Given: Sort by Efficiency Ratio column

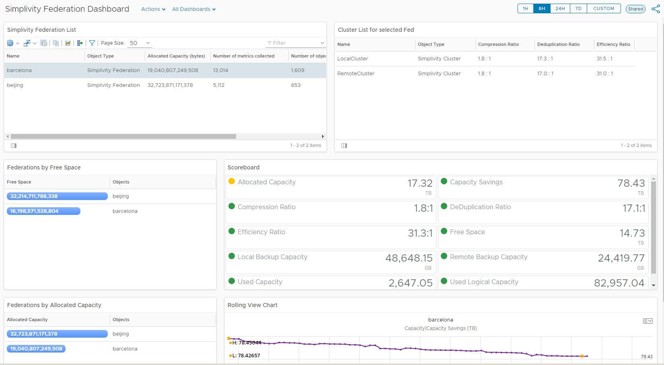Looking at the screenshot, I should (613, 44).
